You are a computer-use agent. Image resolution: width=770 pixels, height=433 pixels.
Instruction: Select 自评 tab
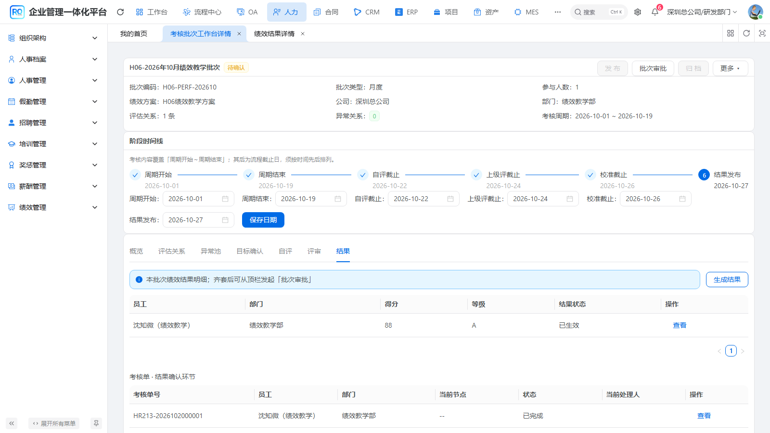(285, 251)
